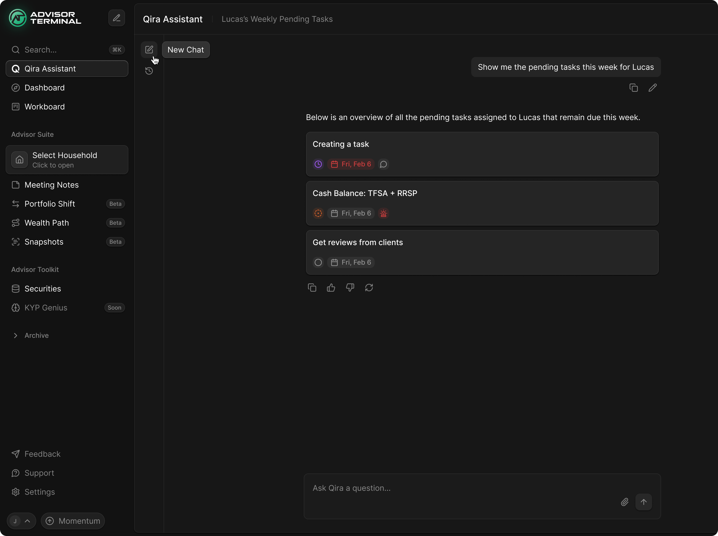Click the attach file paperclip icon

click(624, 502)
